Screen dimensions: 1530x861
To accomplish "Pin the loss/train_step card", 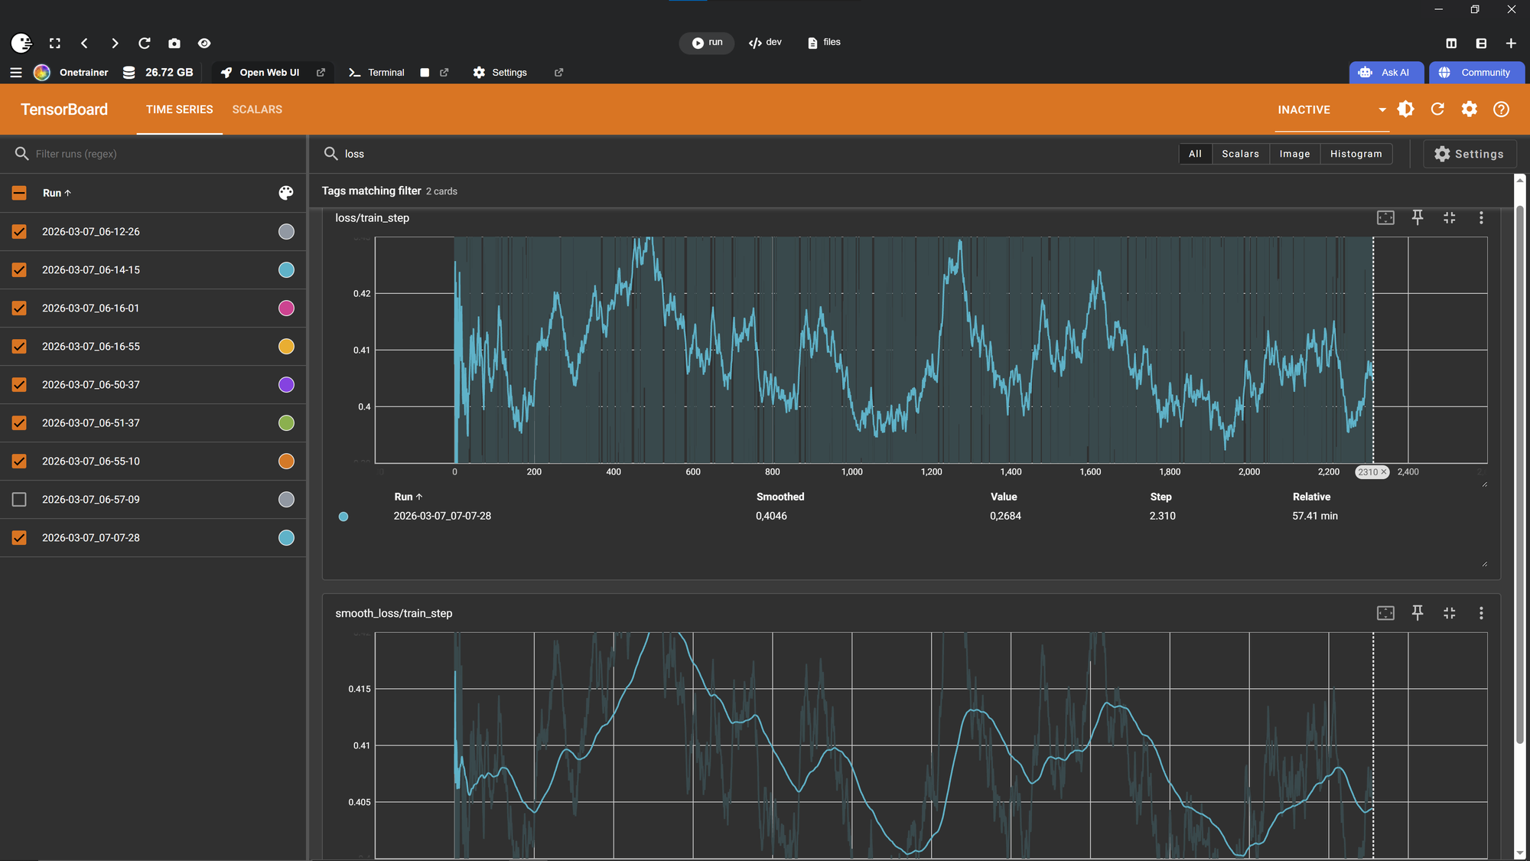I will 1417,218.
